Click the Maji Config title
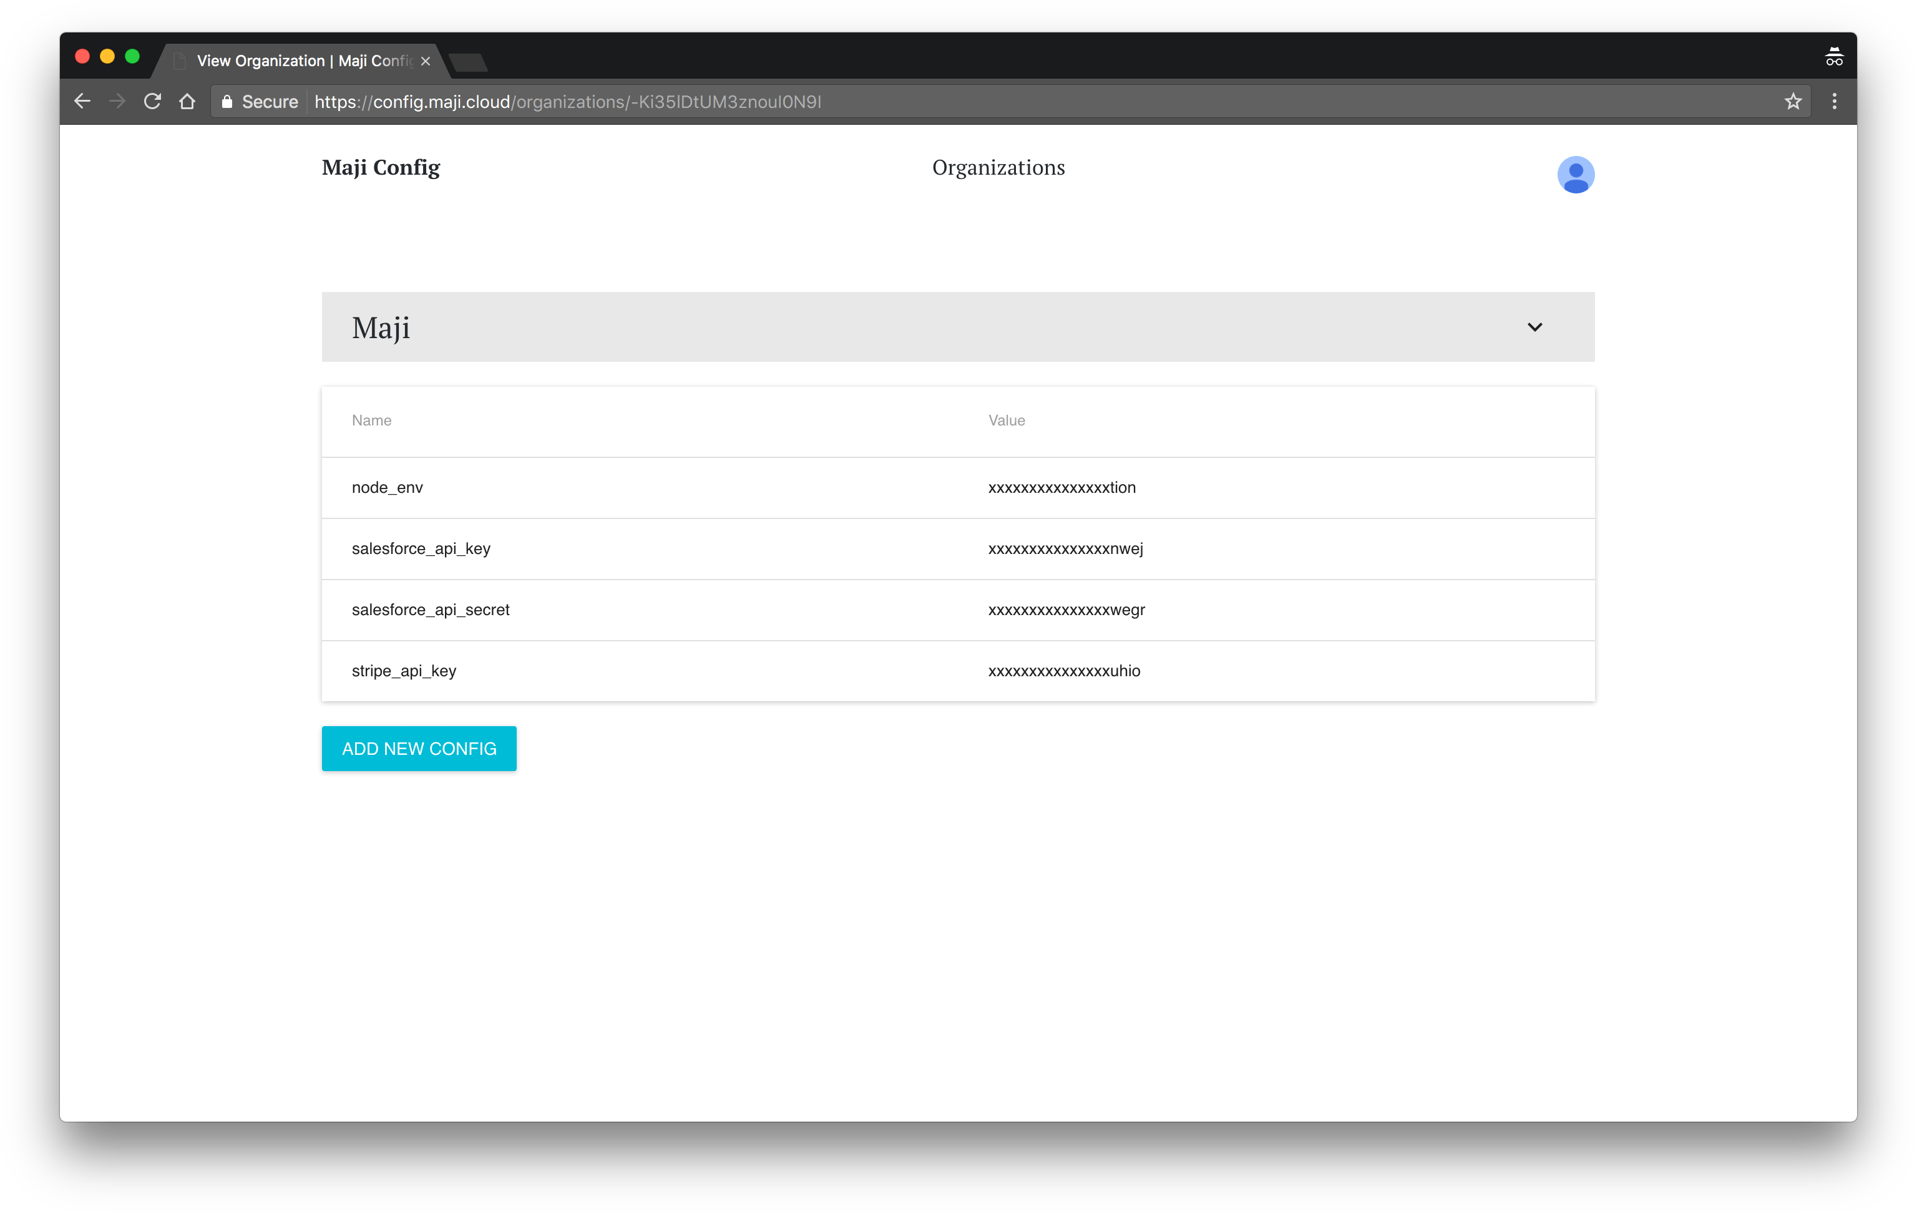The image size is (1917, 1214). pos(381,167)
